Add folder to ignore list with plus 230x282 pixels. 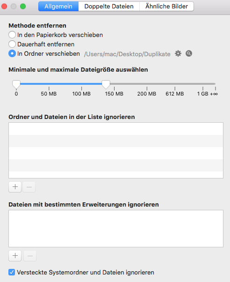point(15,187)
